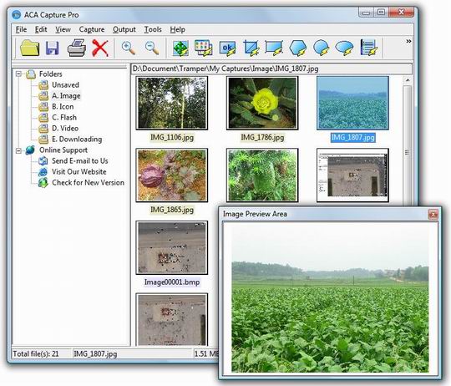Screen dimensions: 451x386
Task: Zoom in with magnifier plus icon
Action: [x=129, y=48]
